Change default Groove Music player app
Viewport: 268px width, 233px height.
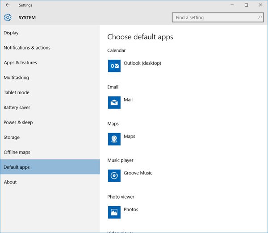click(x=138, y=173)
